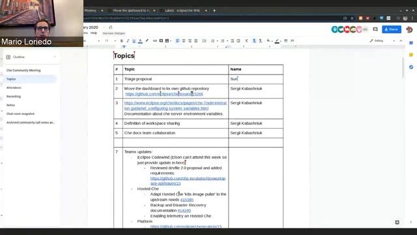Click the Explore button at bottom right

pyautogui.click(x=397, y=222)
